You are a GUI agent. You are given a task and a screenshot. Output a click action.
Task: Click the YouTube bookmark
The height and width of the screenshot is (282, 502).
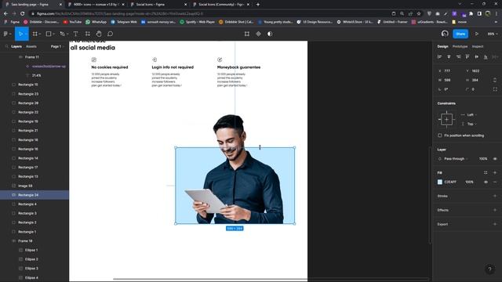72,22
